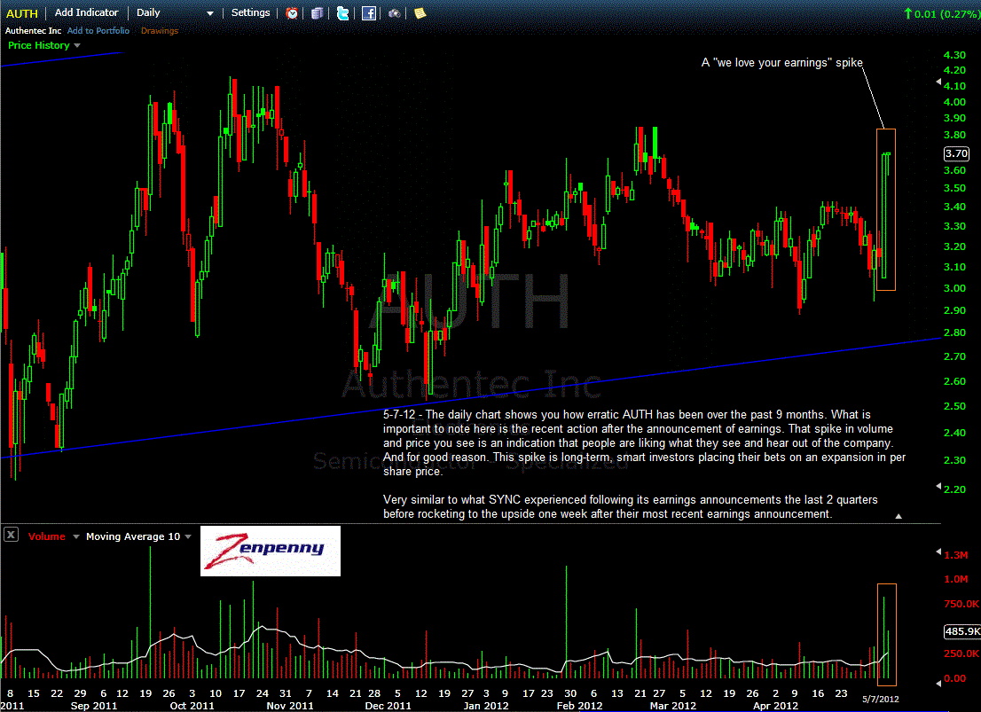Open the Daily timeframe dropdown

(x=175, y=12)
